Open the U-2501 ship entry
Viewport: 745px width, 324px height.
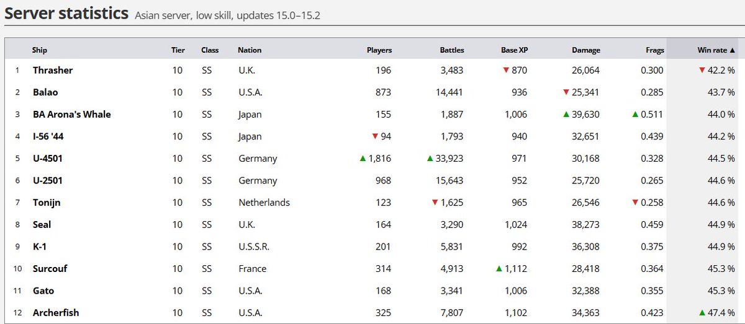click(x=48, y=181)
